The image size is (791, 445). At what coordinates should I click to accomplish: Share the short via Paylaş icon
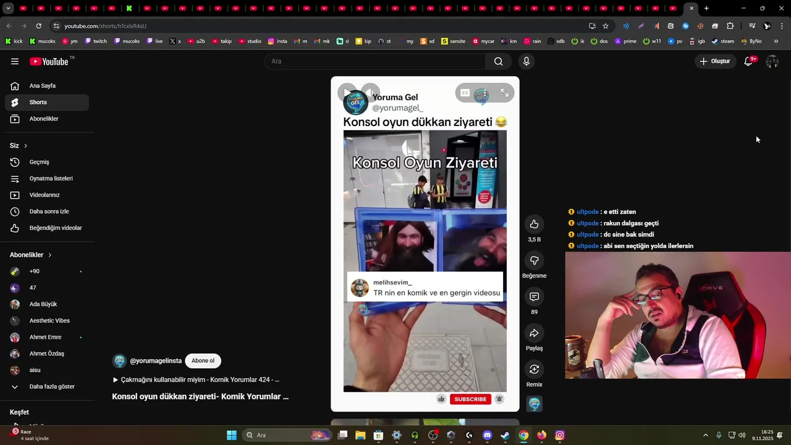click(534, 334)
